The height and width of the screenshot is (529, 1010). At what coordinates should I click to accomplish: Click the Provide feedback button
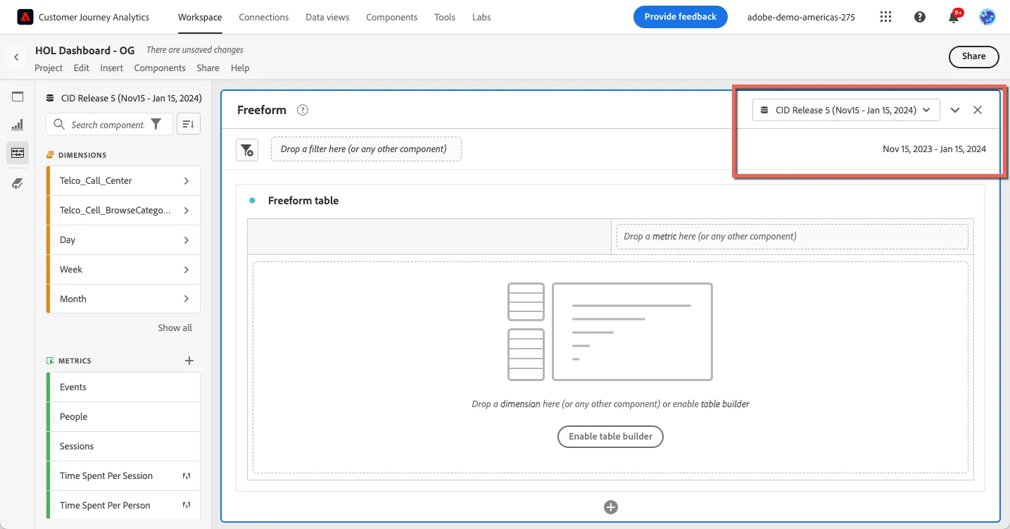pyautogui.click(x=681, y=17)
